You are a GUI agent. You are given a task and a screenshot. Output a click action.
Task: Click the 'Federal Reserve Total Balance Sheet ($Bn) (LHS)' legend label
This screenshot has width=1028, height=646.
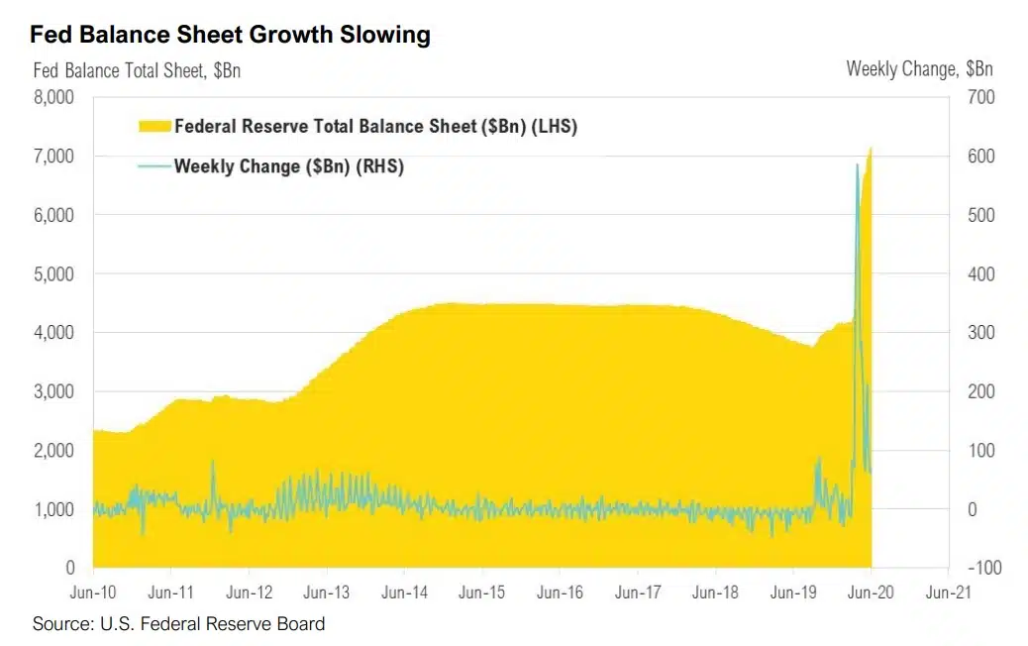(375, 127)
